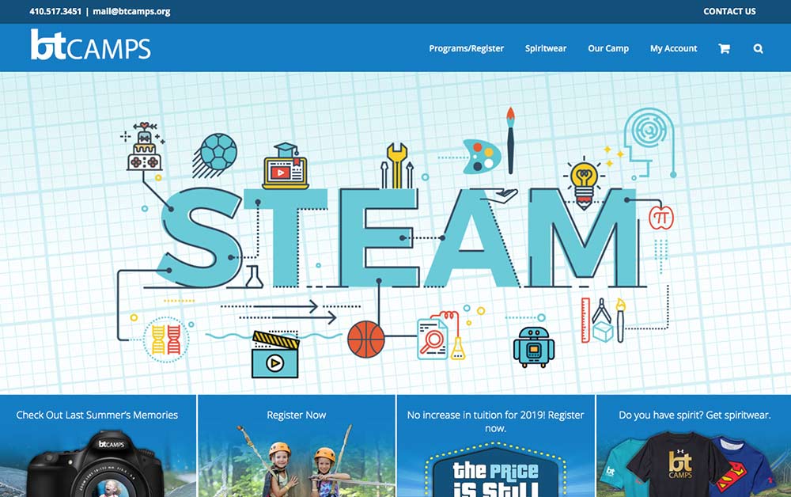Viewport: 791px width, 497px height.
Task: Click the search magnifier icon
Action: (758, 48)
